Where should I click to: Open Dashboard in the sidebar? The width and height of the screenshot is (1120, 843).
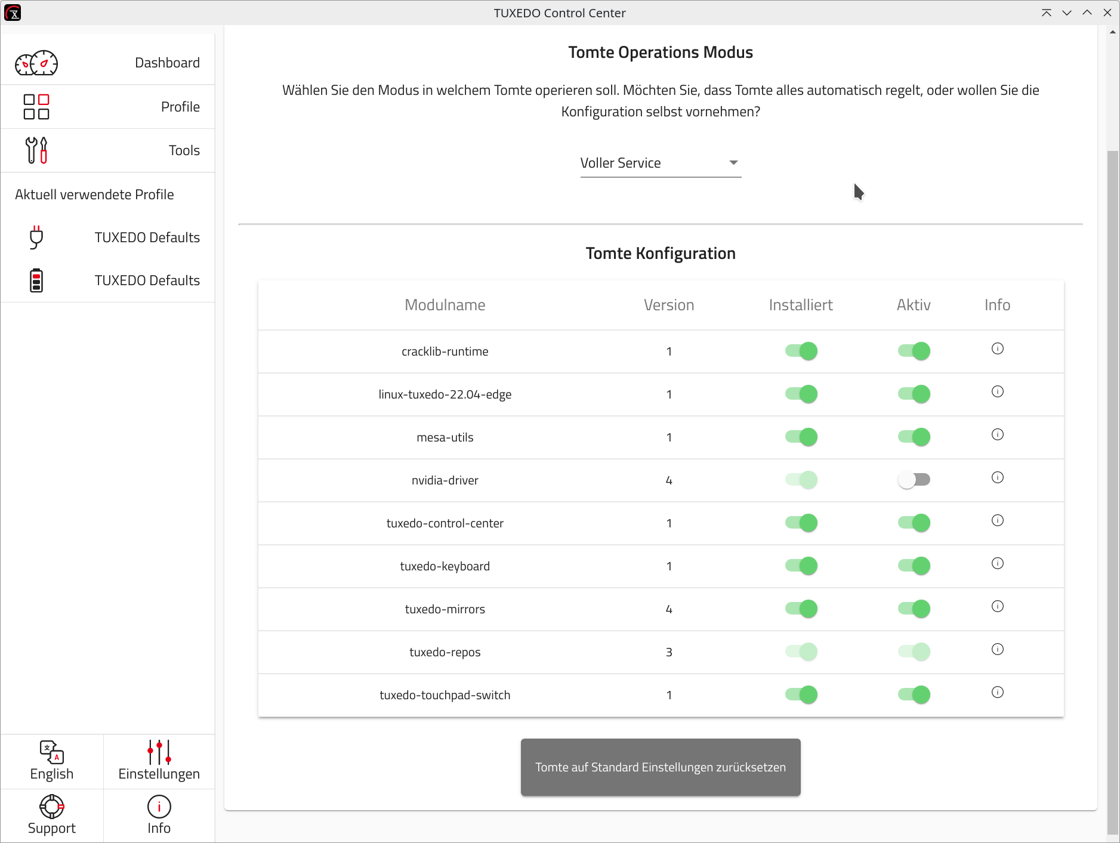[x=108, y=63]
